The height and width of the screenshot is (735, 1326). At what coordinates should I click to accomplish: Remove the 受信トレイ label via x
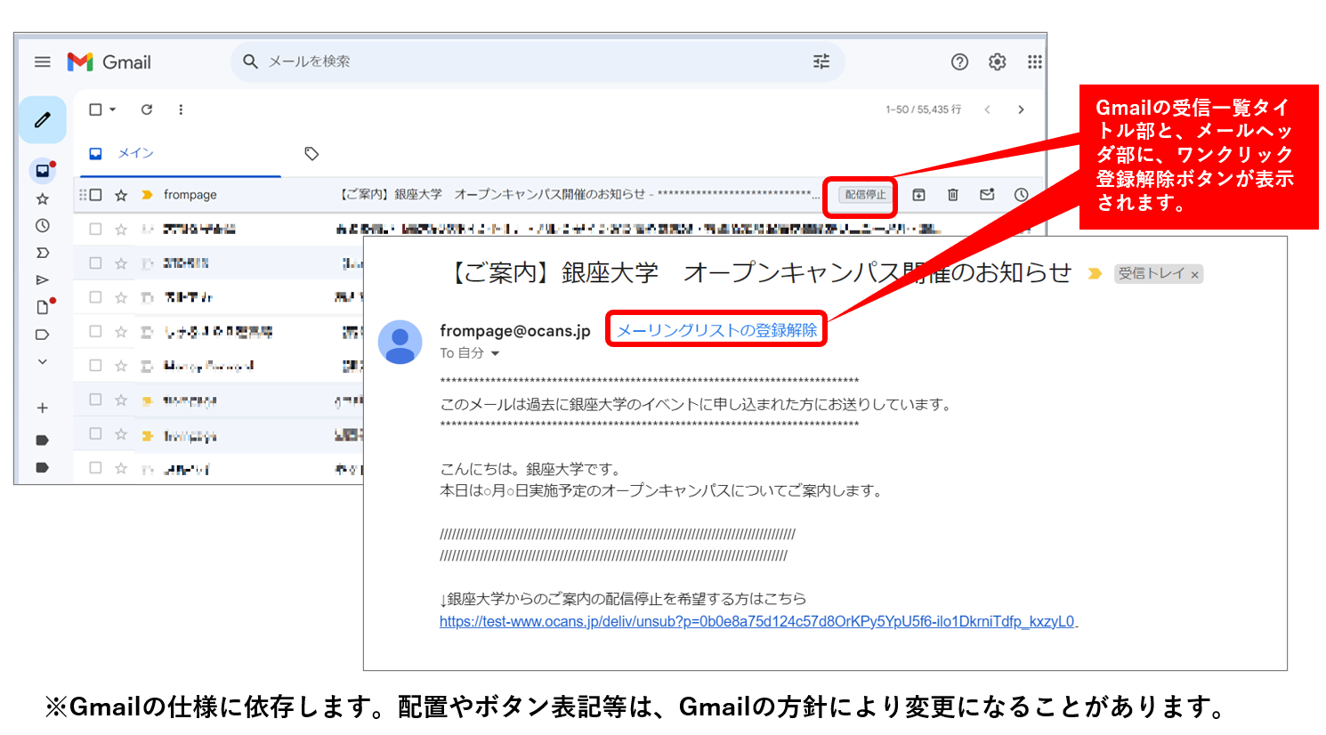(1194, 275)
